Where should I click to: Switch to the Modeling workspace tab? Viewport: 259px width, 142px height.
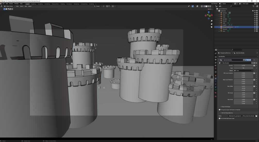pos(34,4)
